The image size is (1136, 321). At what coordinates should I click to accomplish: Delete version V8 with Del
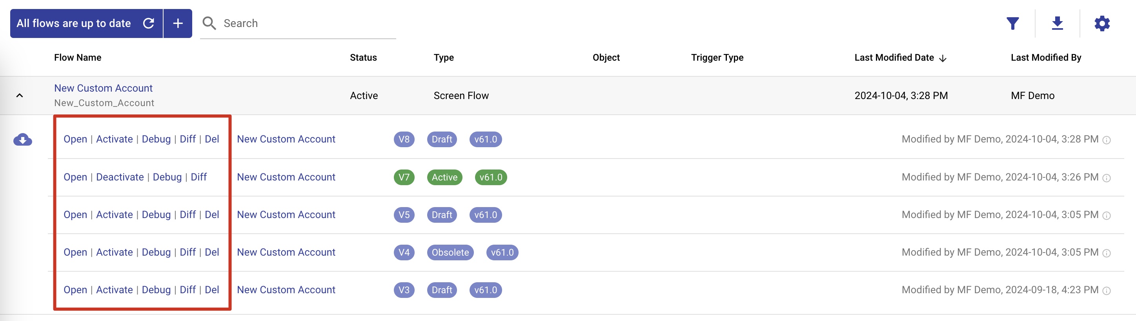(x=212, y=139)
